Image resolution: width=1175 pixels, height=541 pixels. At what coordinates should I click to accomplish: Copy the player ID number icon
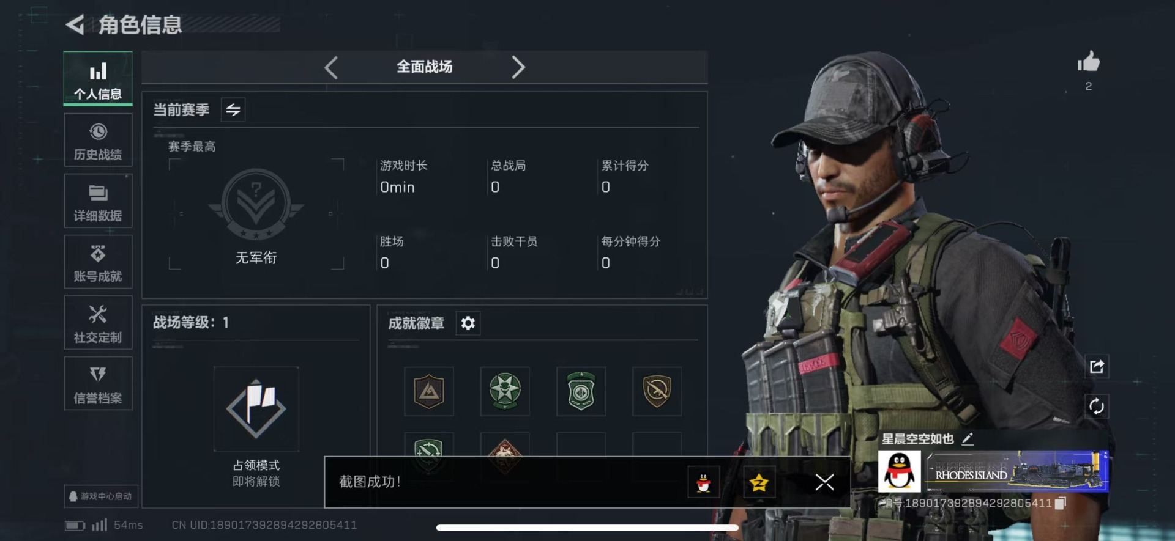pyautogui.click(x=1061, y=502)
